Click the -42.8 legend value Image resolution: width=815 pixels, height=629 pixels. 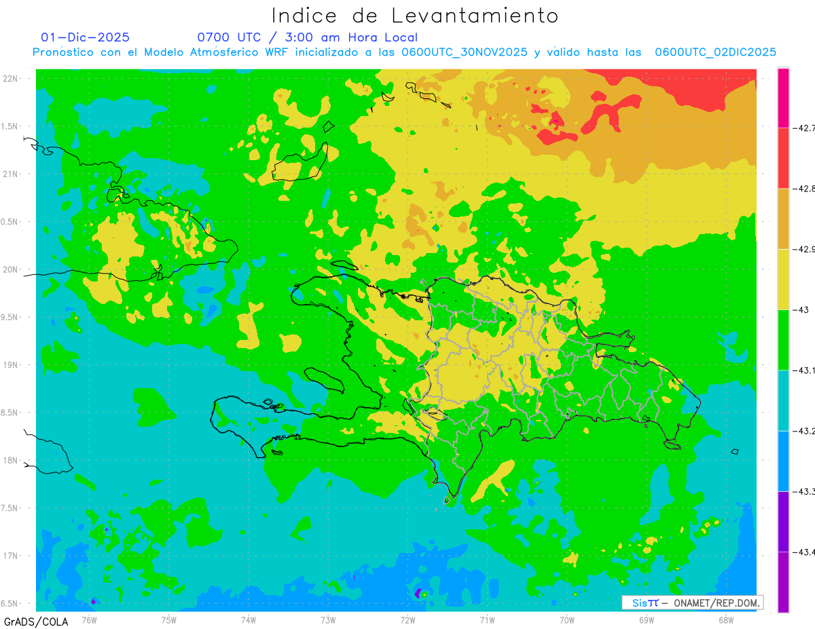803,188
